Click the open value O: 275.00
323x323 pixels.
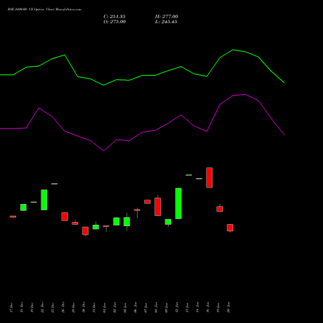click(114, 22)
